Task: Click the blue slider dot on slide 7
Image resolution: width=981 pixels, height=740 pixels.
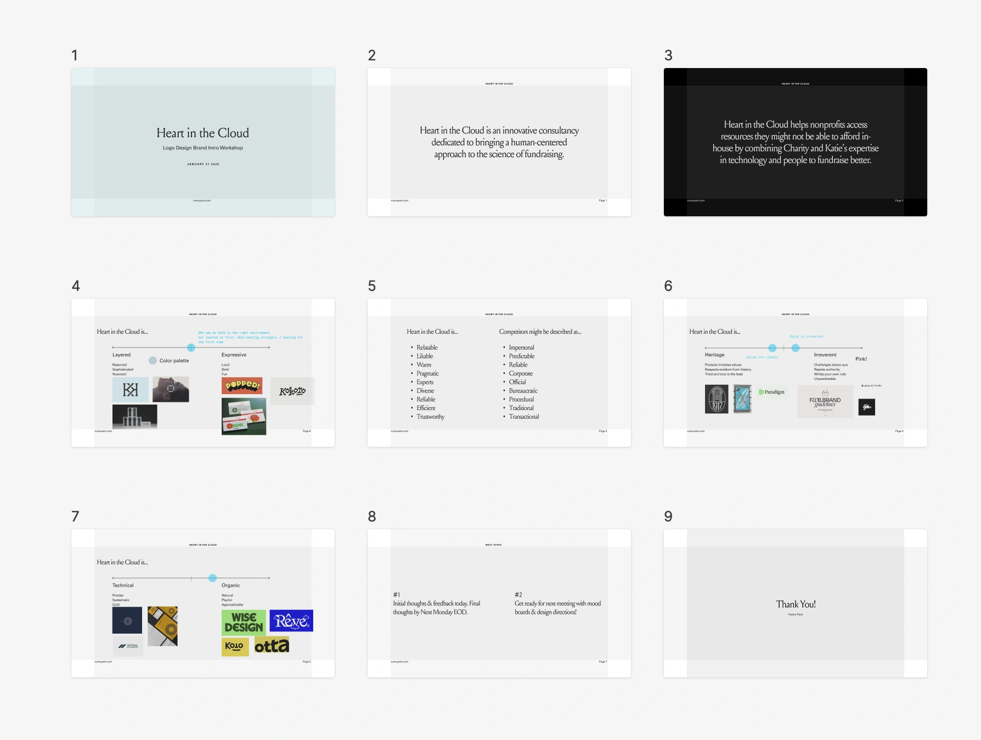Action: [212, 578]
